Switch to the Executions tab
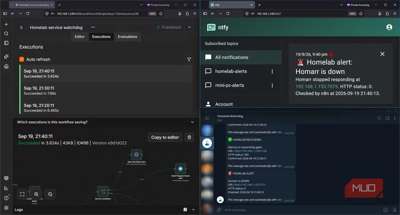This screenshot has height=215, width=400. point(101,37)
